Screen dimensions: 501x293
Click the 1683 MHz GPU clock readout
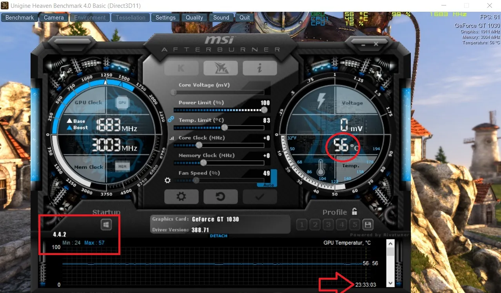coord(116,125)
